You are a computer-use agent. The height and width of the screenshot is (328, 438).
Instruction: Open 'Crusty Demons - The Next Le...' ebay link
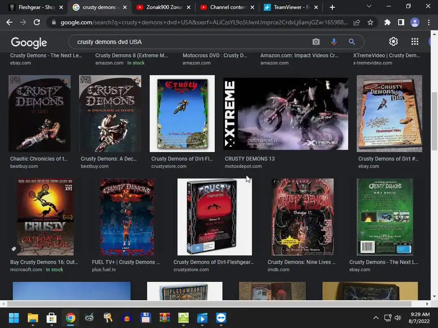46,55
